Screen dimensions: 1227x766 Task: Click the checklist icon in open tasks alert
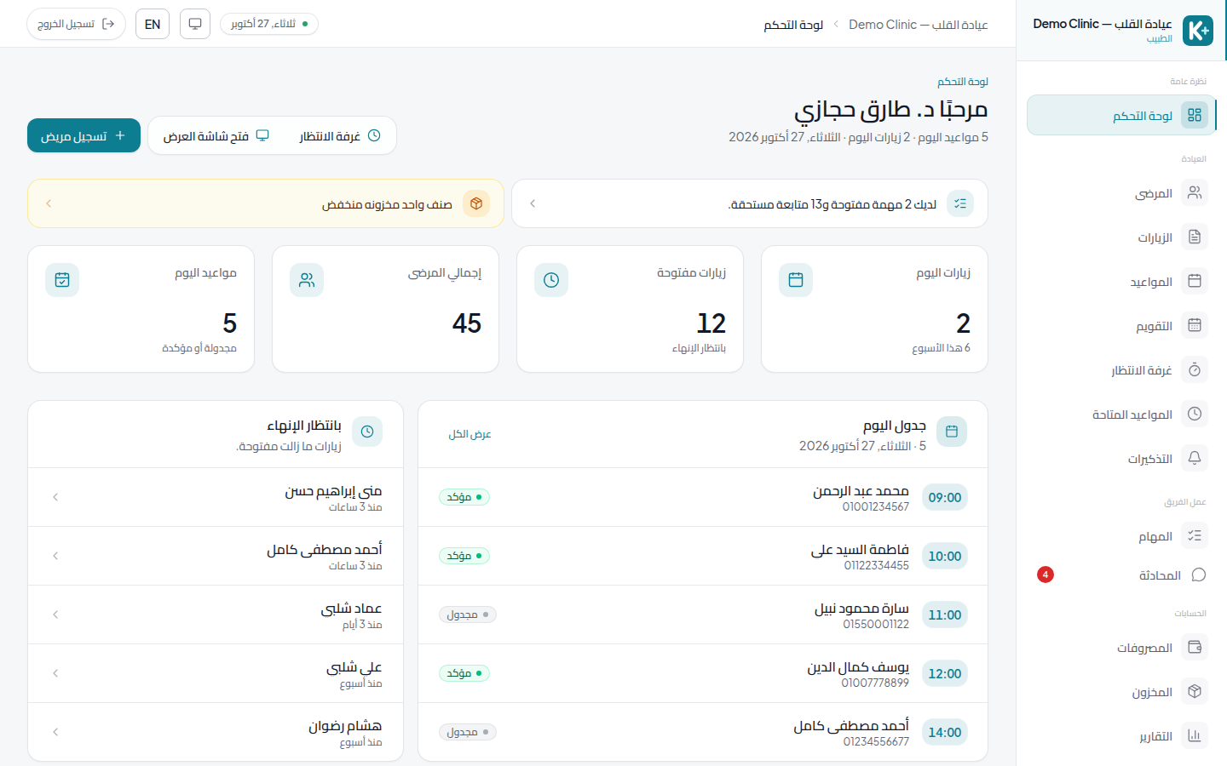[x=960, y=203]
